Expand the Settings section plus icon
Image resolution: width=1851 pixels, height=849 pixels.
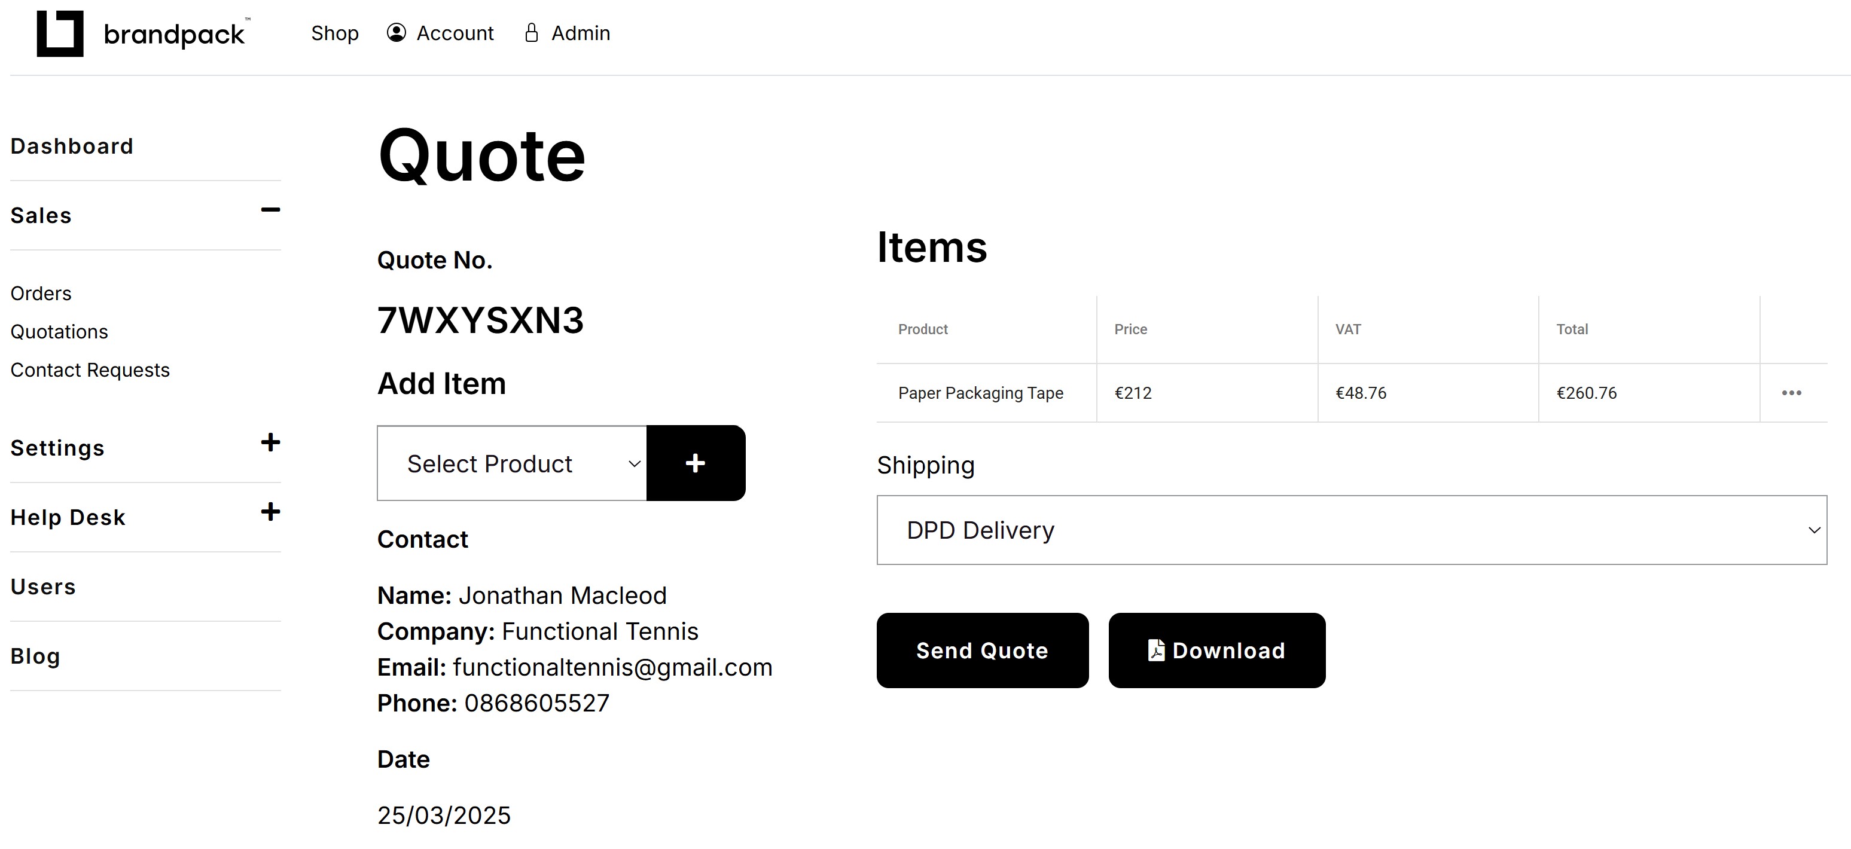pyautogui.click(x=270, y=442)
